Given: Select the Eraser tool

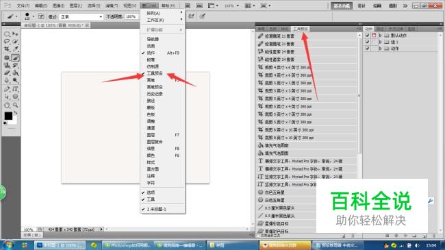Looking at the screenshot, I should coord(7,73).
